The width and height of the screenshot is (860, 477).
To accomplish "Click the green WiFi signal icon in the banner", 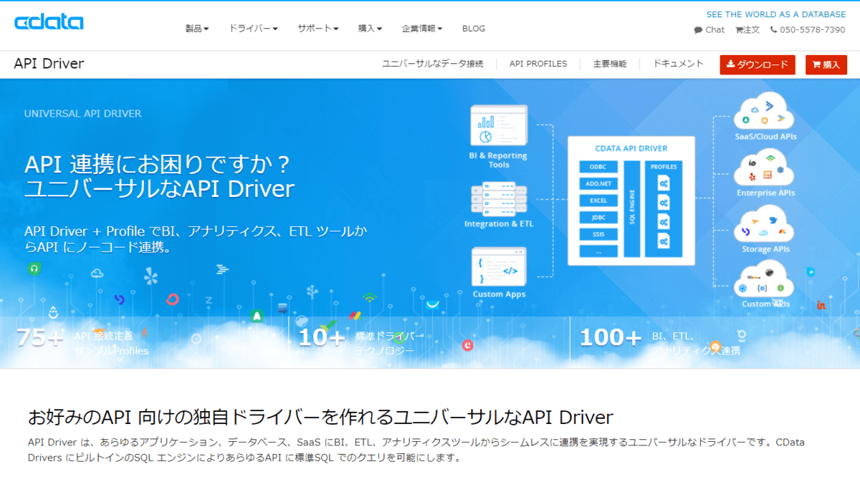I will coord(369,297).
